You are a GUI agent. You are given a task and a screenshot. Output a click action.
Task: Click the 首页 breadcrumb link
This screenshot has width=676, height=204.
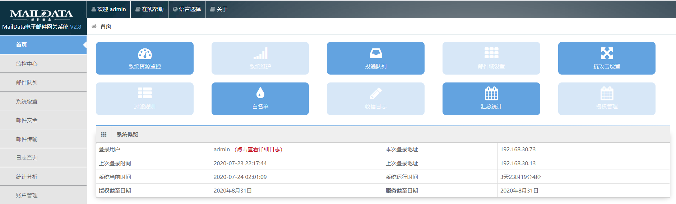coord(106,27)
